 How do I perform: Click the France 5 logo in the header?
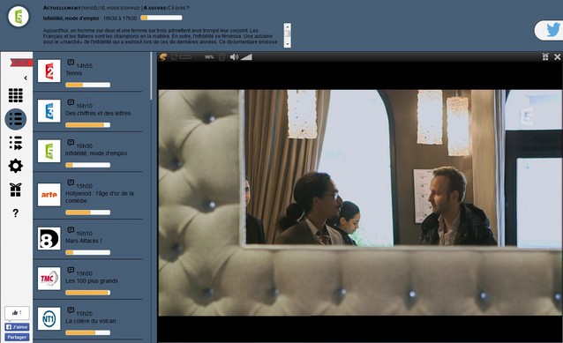[19, 17]
